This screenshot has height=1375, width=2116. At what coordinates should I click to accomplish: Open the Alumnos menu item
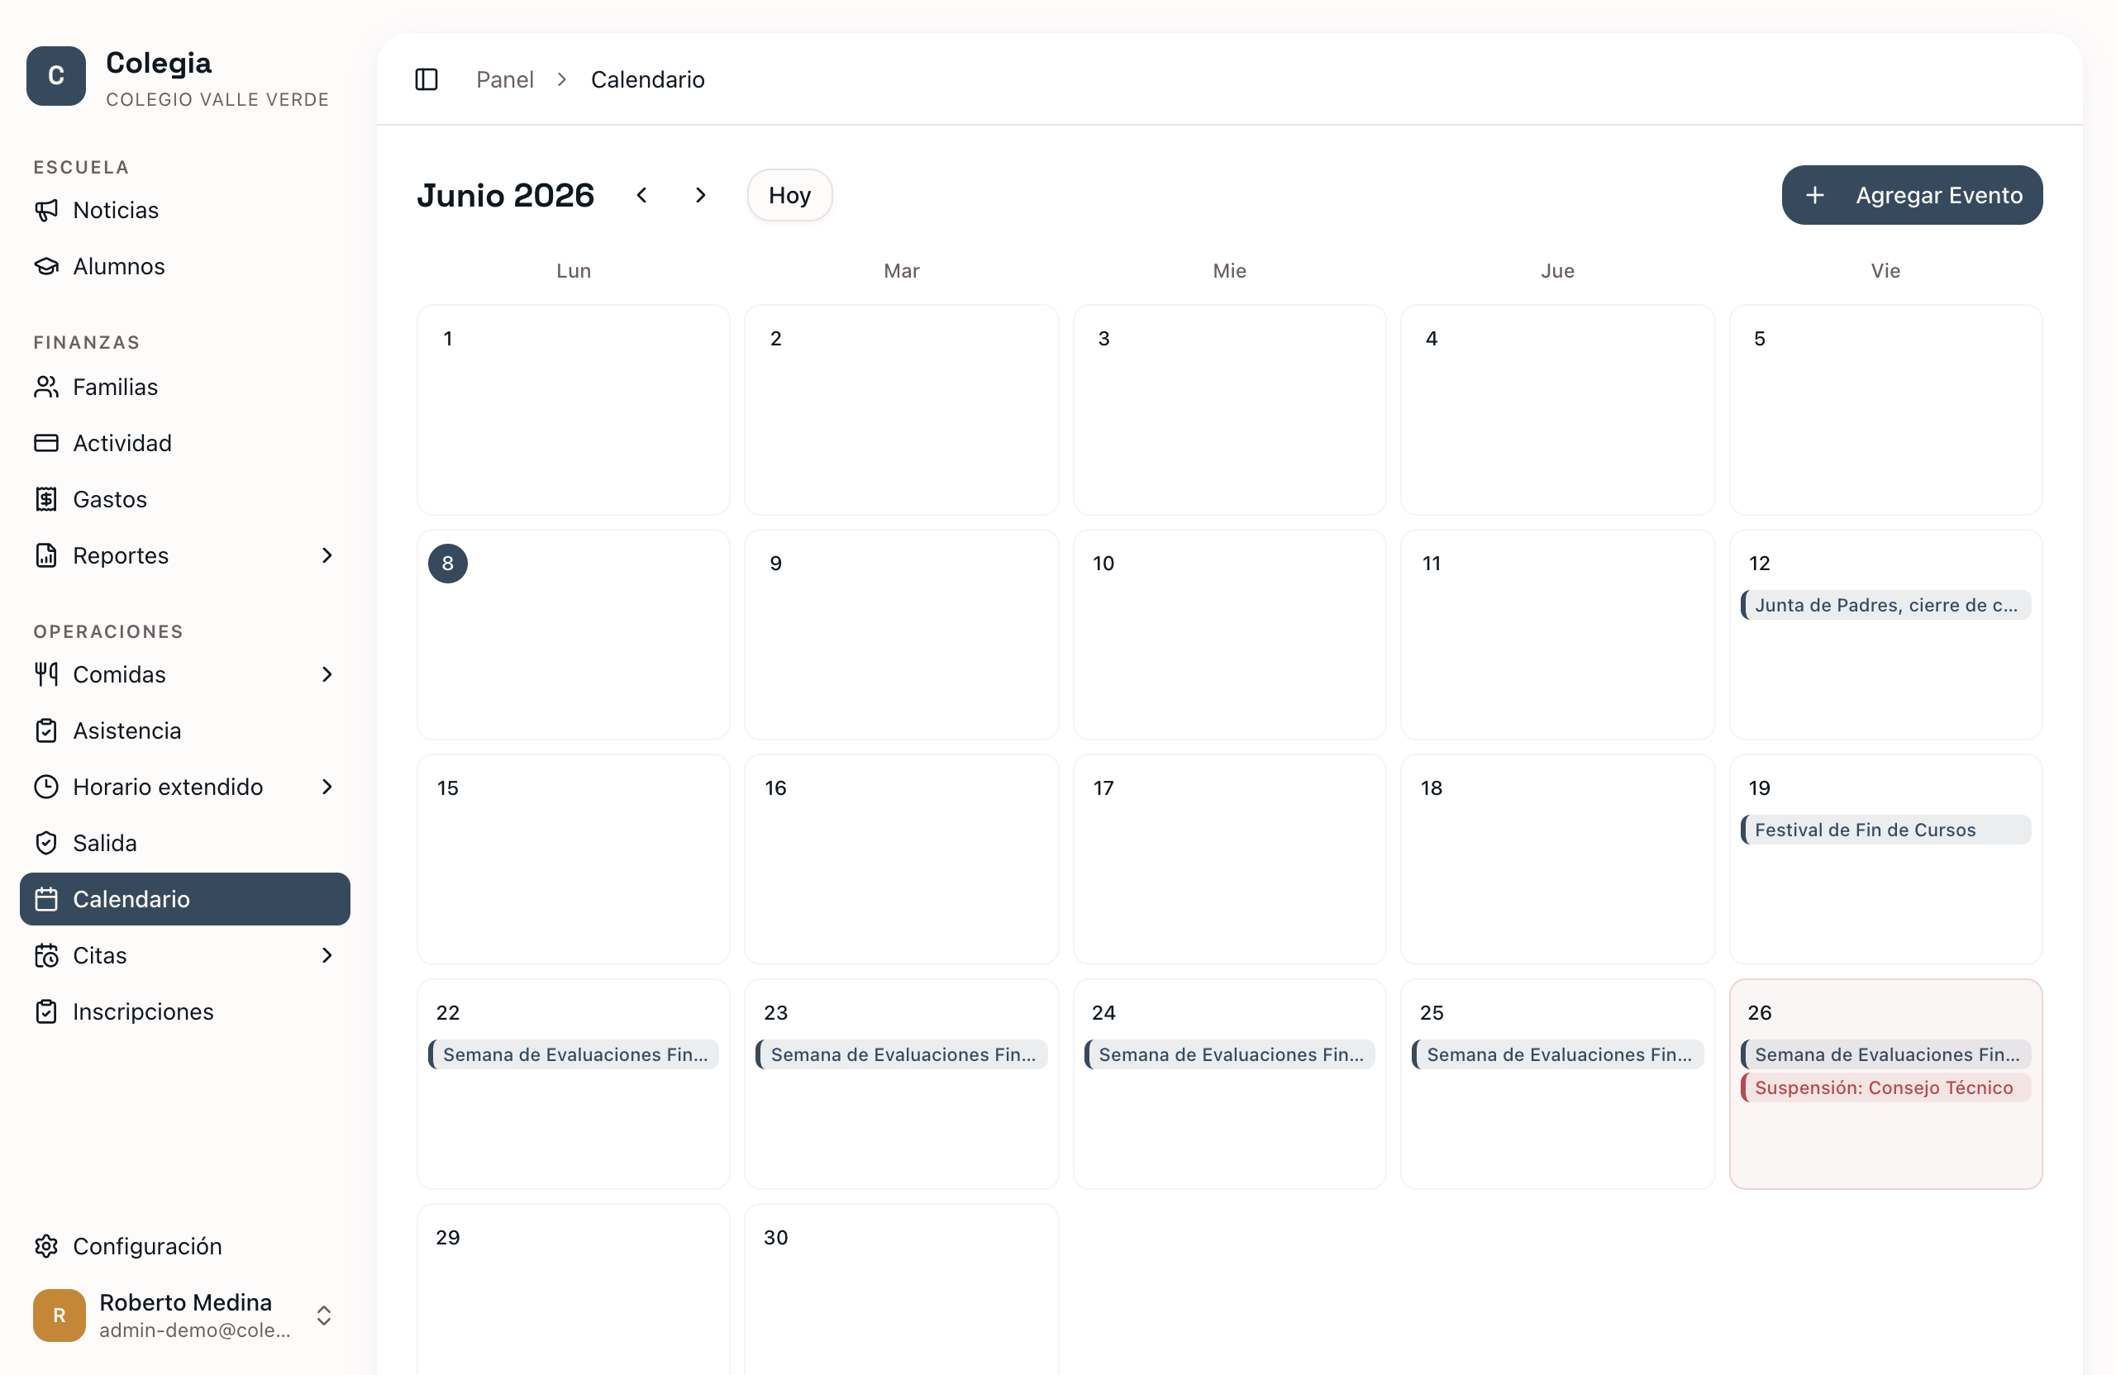[x=185, y=266]
